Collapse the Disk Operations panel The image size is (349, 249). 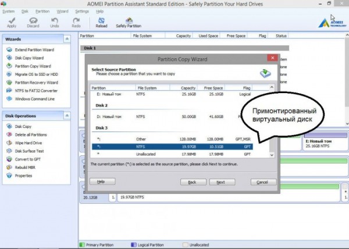pyautogui.click(x=67, y=116)
